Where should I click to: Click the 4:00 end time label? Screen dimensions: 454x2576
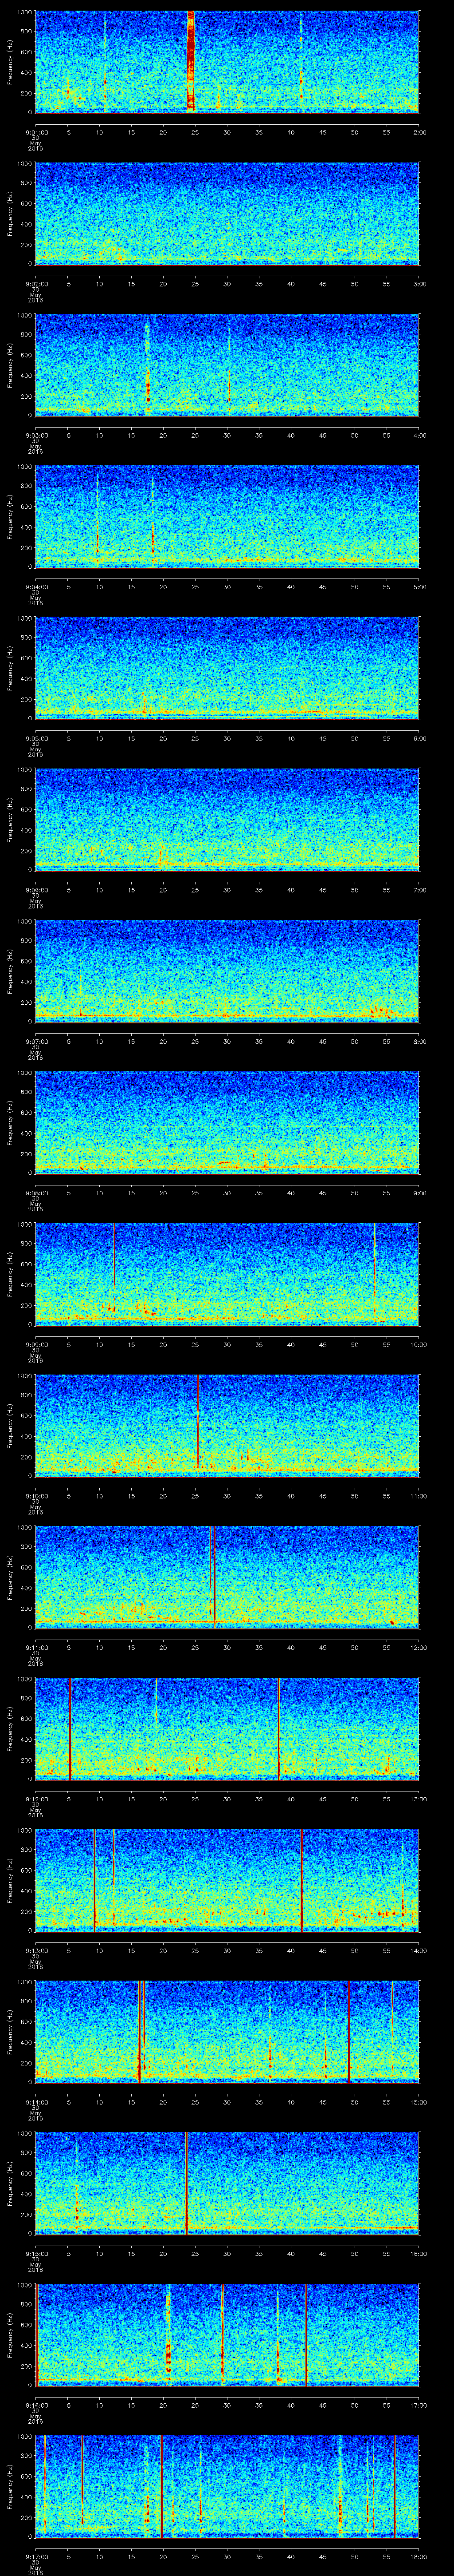coord(419,435)
